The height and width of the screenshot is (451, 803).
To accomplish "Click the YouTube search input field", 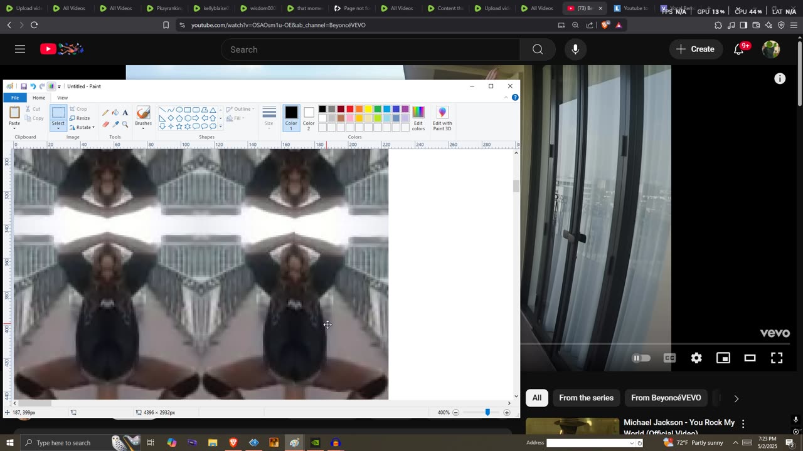I will (370, 49).
